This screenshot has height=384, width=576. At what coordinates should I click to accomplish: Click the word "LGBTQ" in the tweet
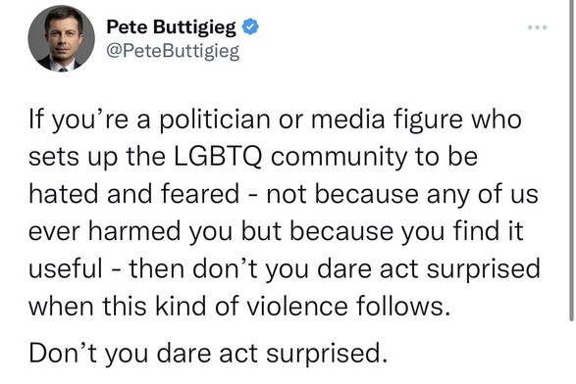tap(218, 158)
